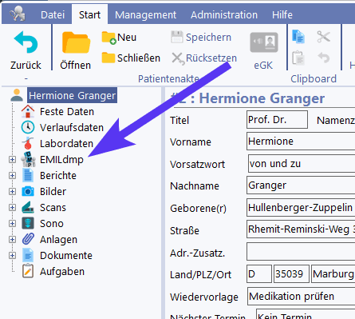Open the Datei menu

tap(53, 15)
